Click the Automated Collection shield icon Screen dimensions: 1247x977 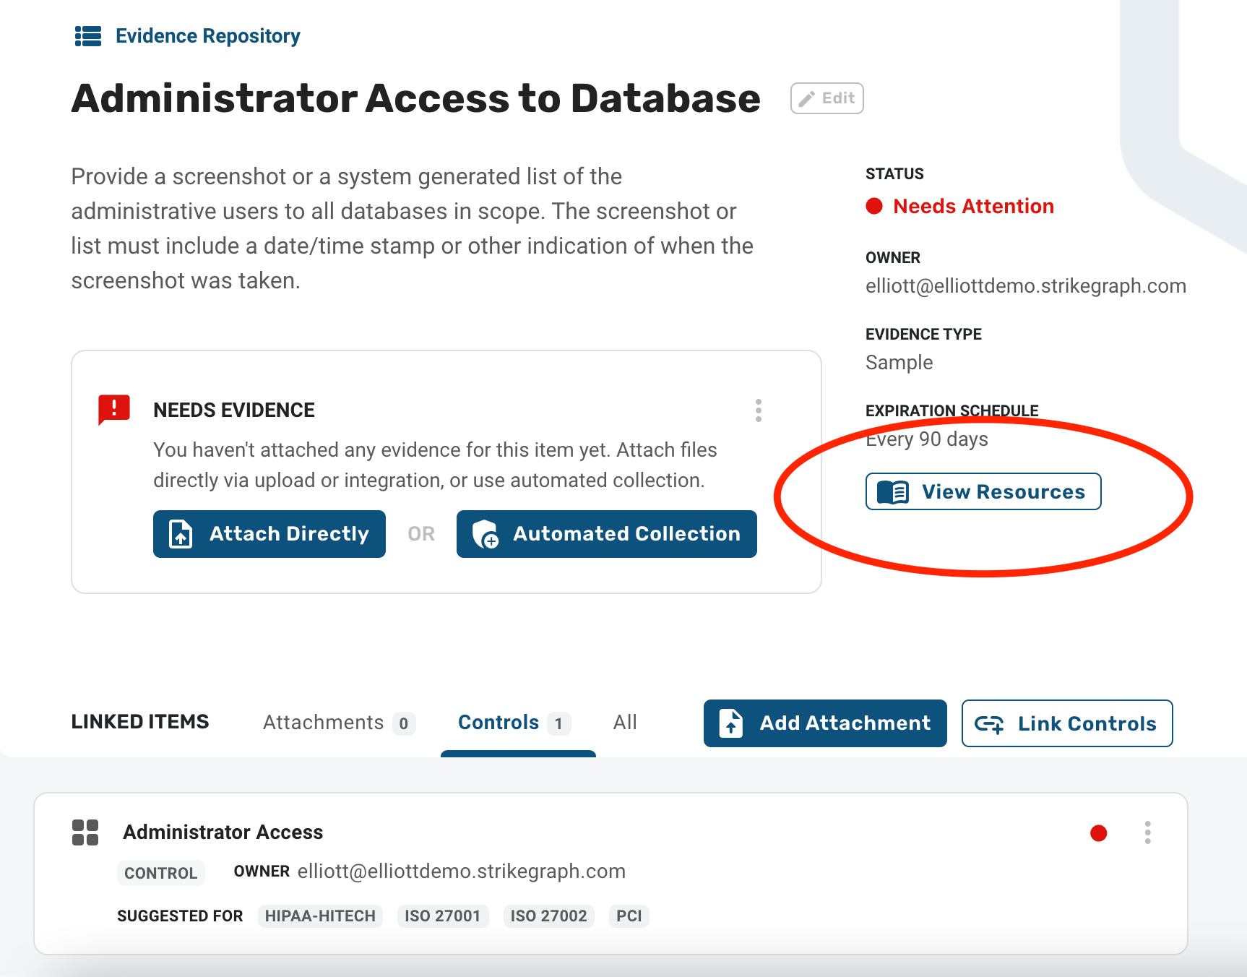tap(486, 535)
